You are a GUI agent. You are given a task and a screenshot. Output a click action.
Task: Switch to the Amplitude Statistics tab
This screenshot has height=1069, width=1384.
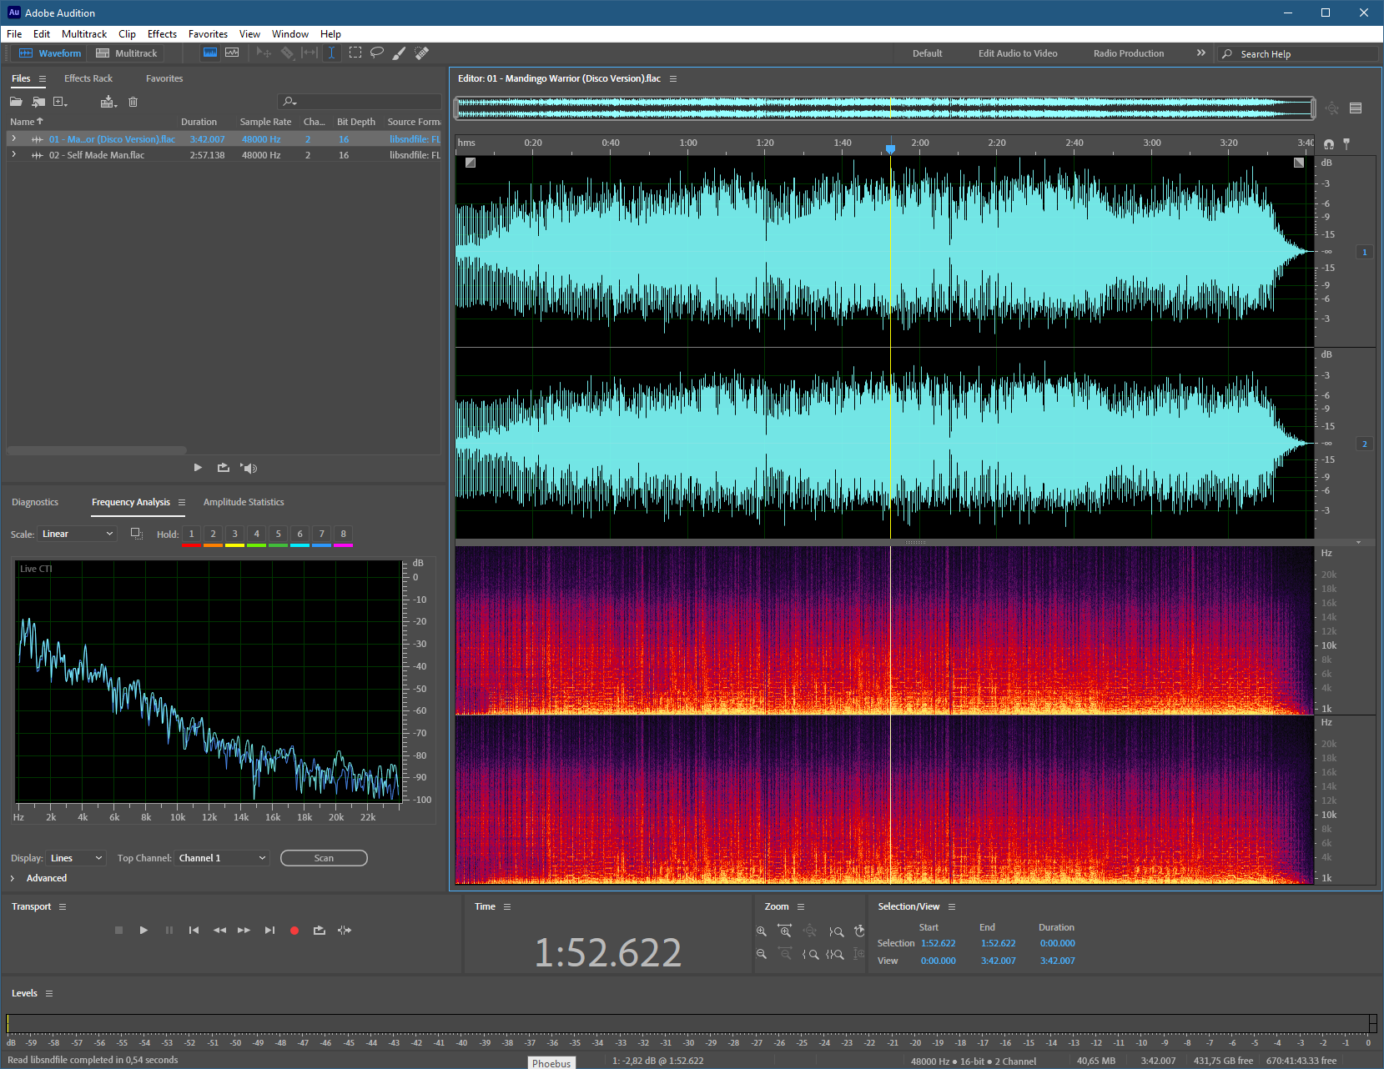(x=244, y=502)
